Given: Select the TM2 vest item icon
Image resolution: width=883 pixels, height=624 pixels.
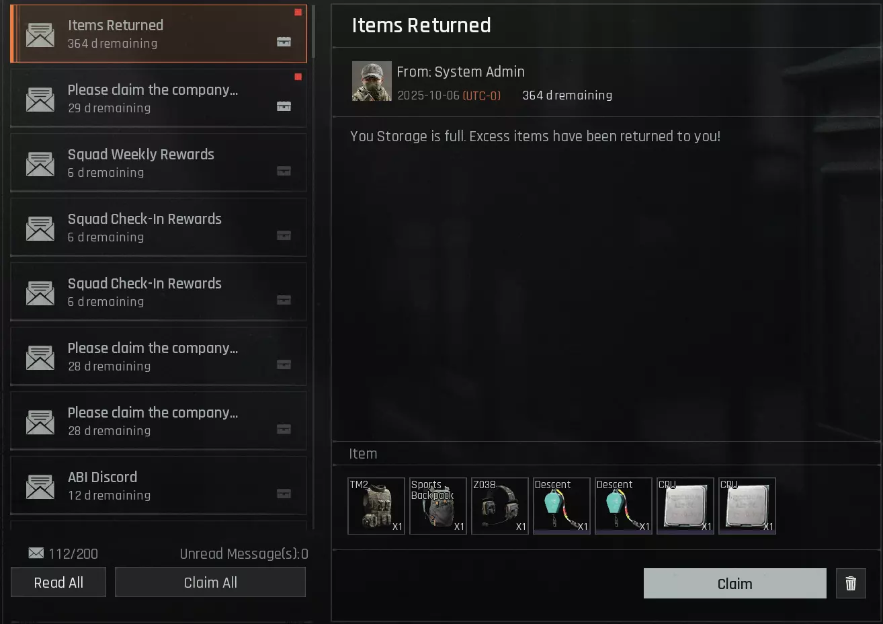Looking at the screenshot, I should 376,506.
